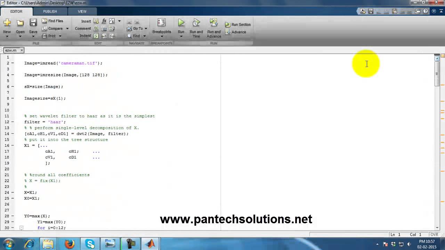Open the quick access options arrow
This screenshot has width=445, height=250.
pos(434,11)
